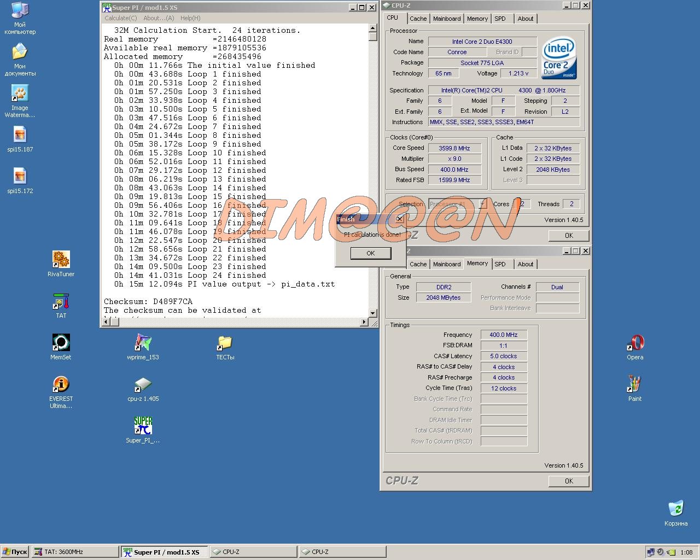
Task: Click OK in the Finish dialog
Action: pos(371,253)
